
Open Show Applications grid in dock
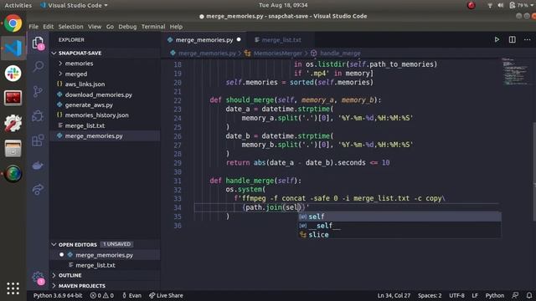tap(13, 288)
